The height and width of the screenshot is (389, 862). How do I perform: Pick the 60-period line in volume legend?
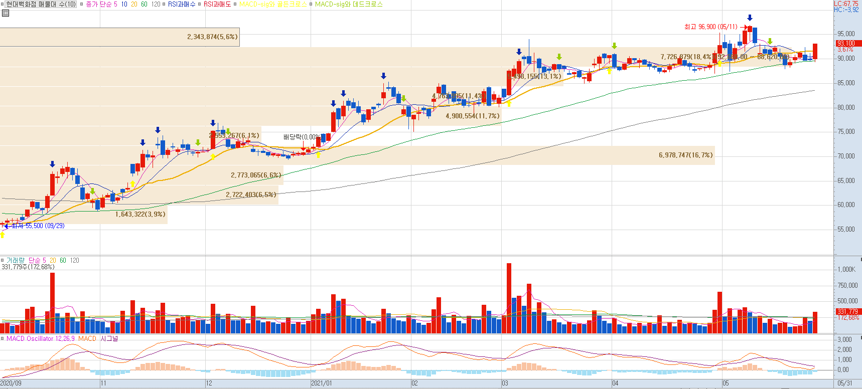click(x=63, y=260)
